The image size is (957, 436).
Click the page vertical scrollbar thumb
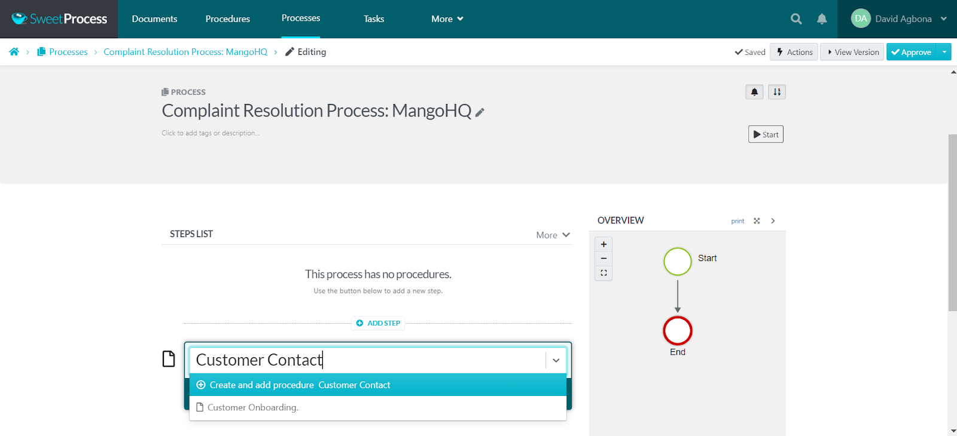(952, 222)
